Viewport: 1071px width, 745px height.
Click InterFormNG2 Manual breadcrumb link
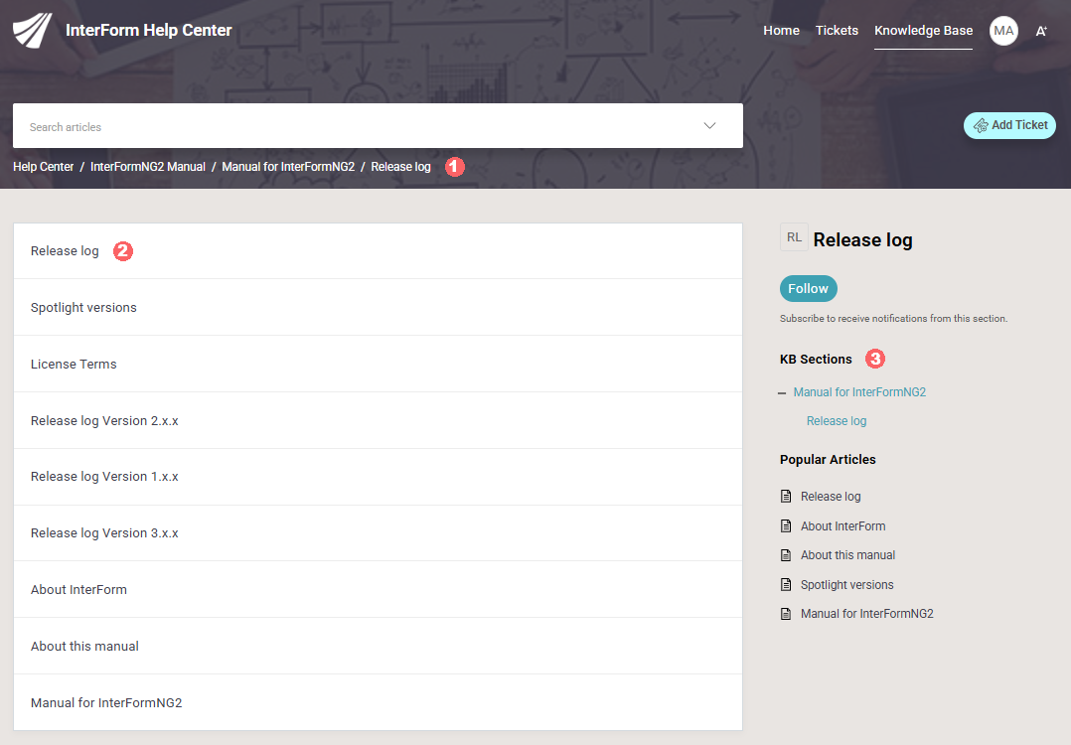point(147,167)
